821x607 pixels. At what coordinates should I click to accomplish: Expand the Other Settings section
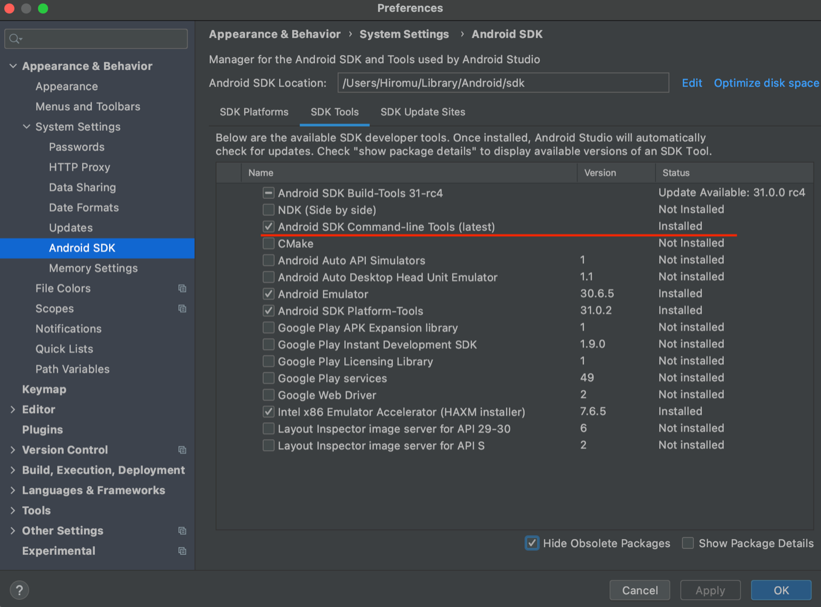[13, 531]
